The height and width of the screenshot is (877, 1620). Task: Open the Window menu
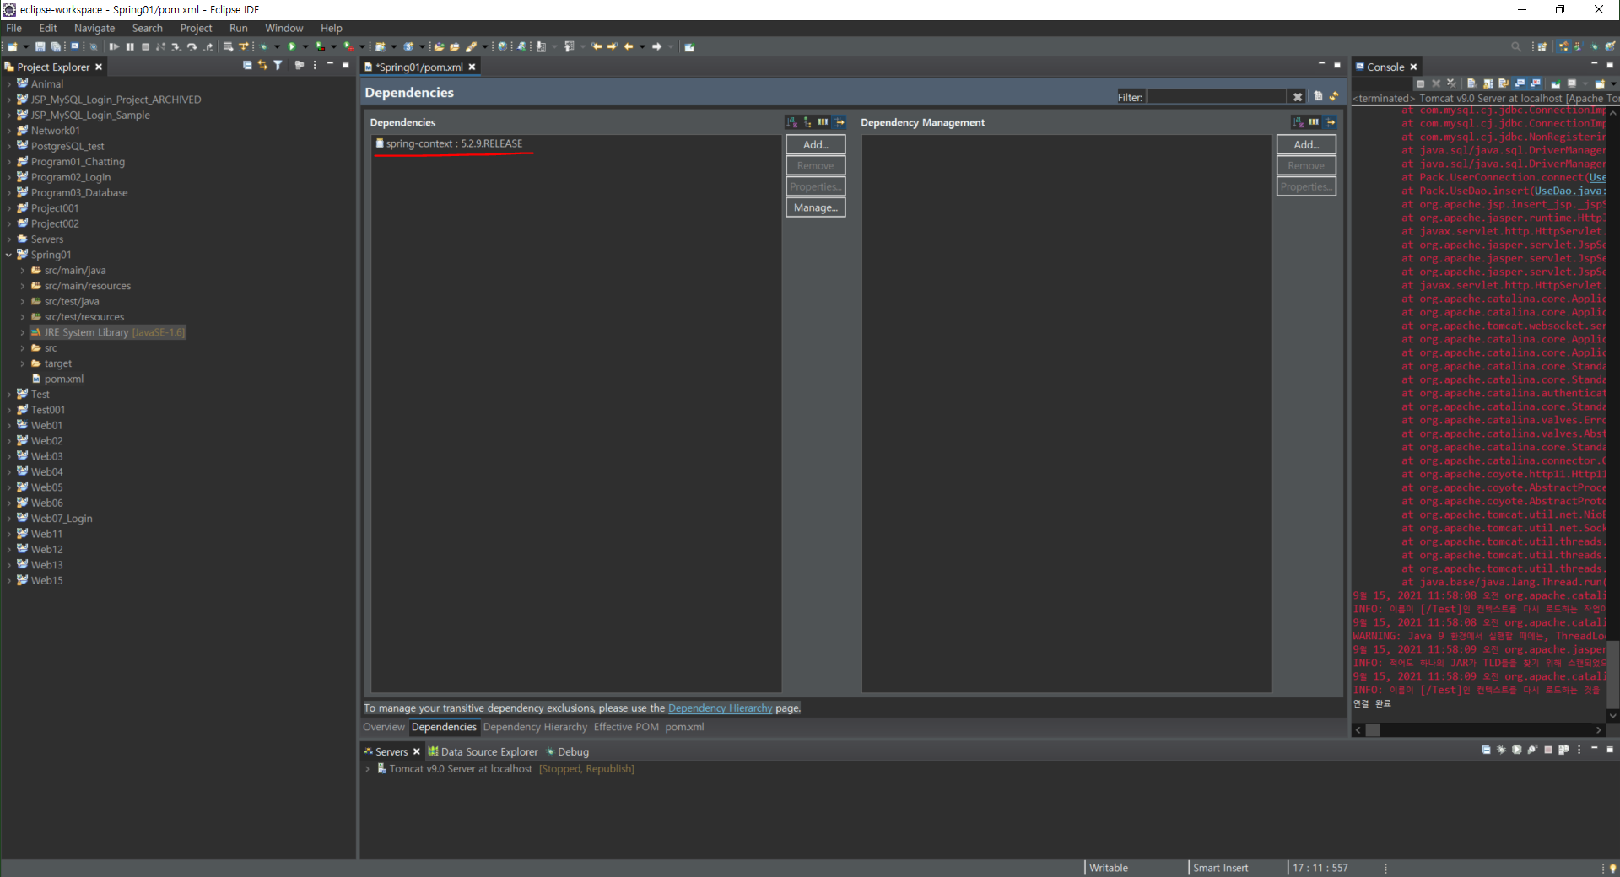click(x=284, y=28)
